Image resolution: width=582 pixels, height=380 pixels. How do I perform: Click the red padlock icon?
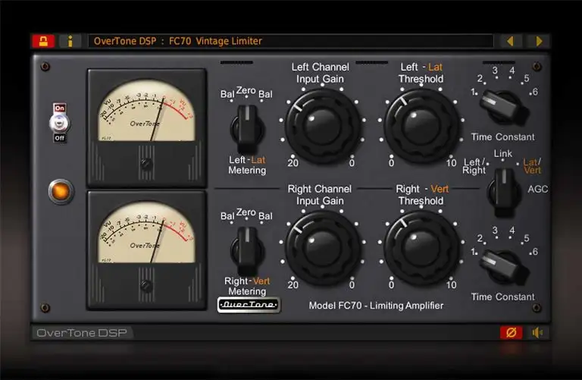click(x=43, y=41)
